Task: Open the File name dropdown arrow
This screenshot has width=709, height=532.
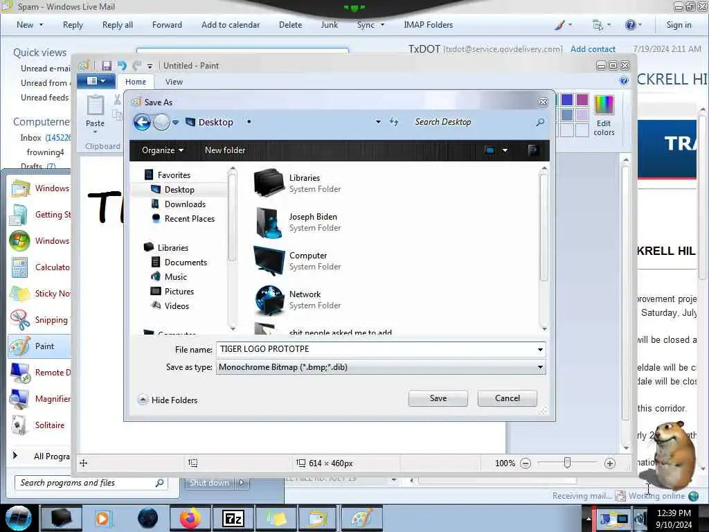Action: [540, 349]
